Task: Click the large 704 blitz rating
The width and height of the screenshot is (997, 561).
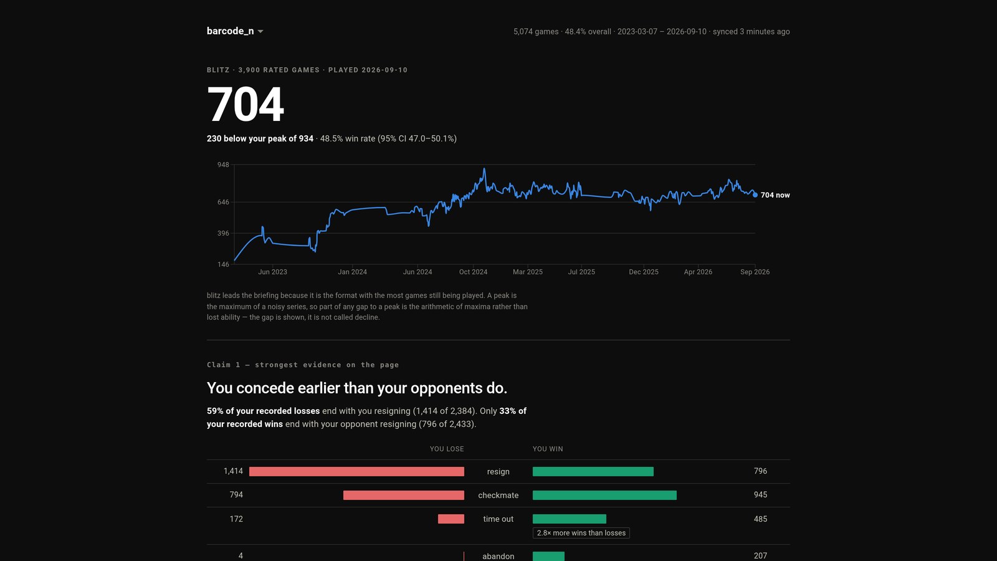Action: [246, 104]
